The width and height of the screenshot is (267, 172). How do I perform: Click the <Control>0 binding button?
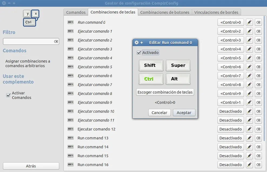click(x=231, y=22)
